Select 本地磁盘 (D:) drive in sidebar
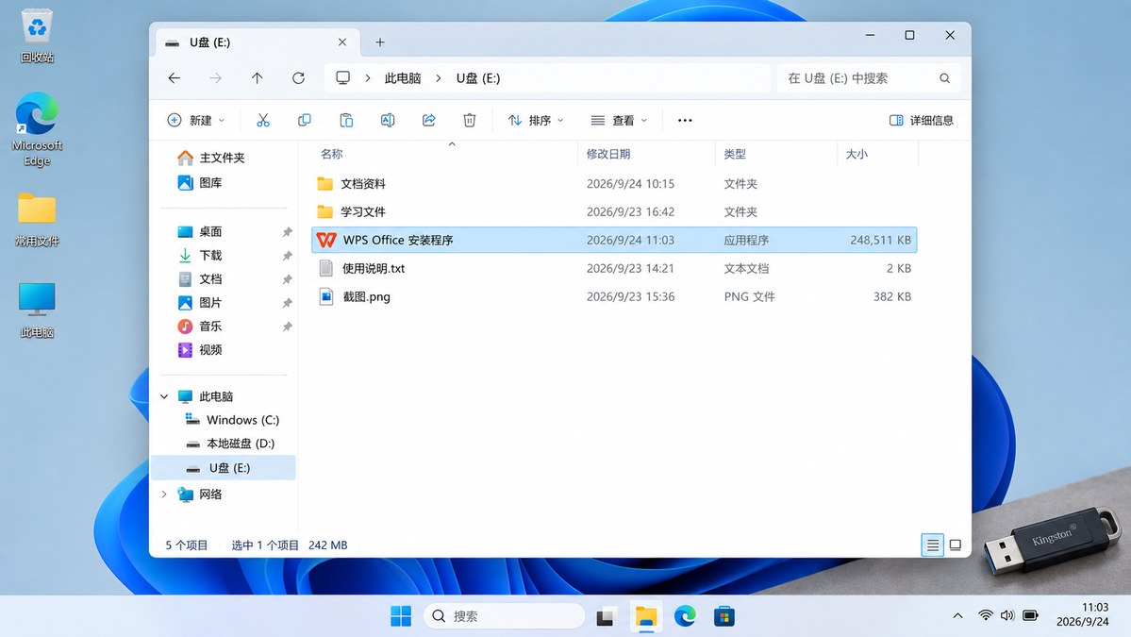Screen dimensions: 1131x637 pyautogui.click(x=230, y=444)
